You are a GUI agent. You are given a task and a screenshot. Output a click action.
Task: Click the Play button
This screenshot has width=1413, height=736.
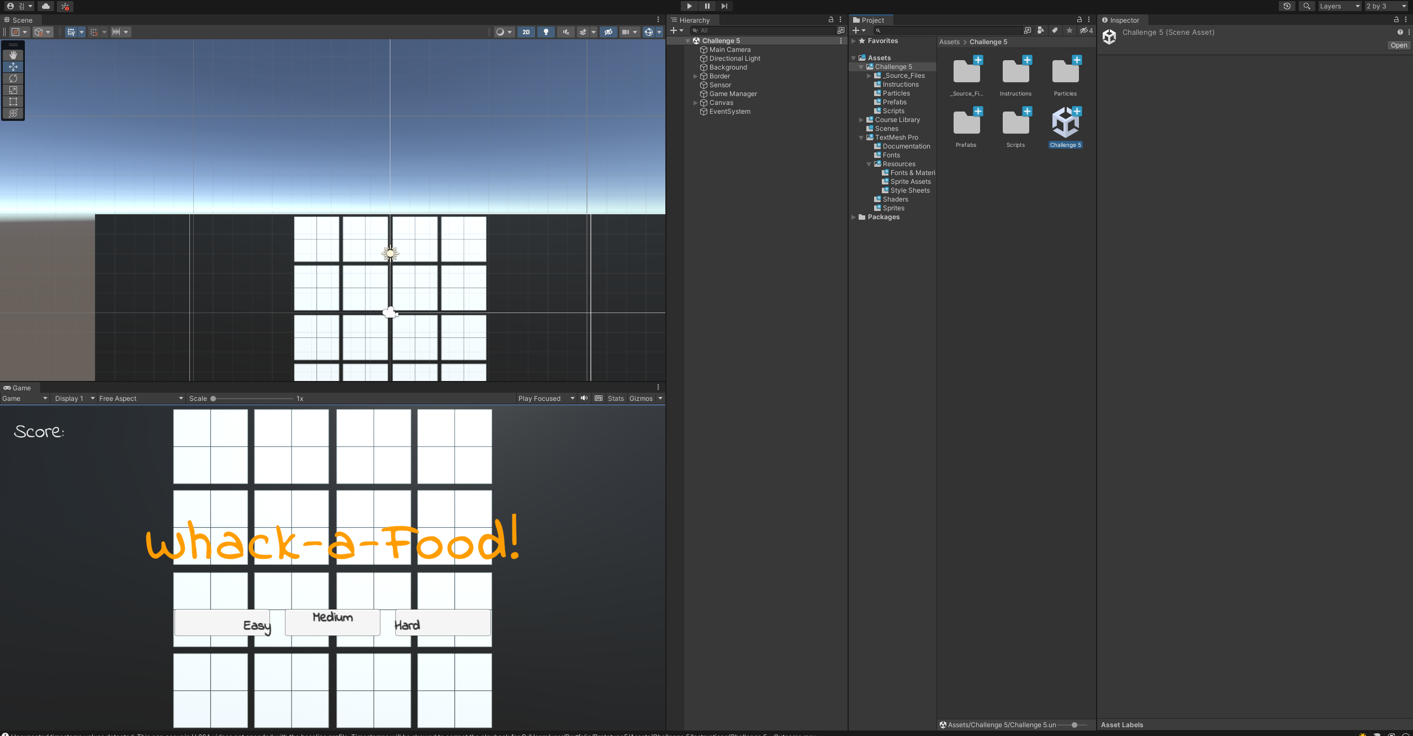coord(689,6)
